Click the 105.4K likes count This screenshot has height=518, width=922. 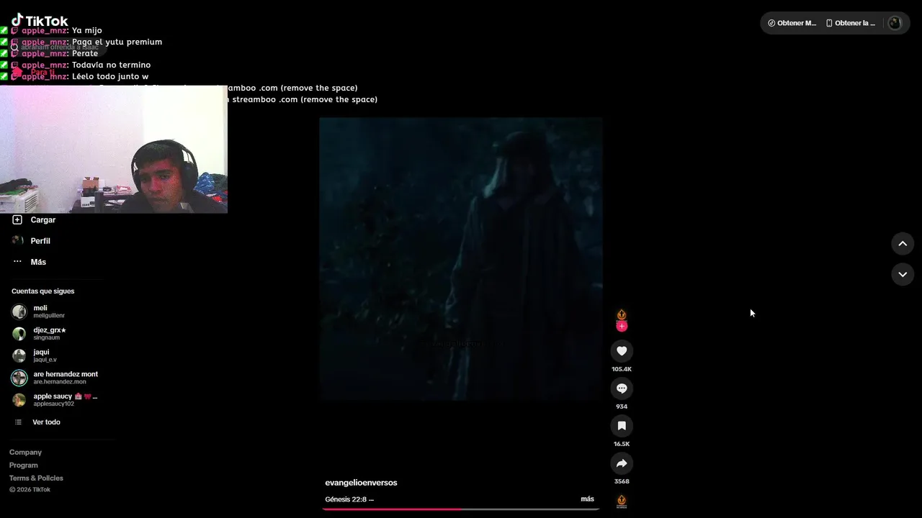pyautogui.click(x=622, y=369)
